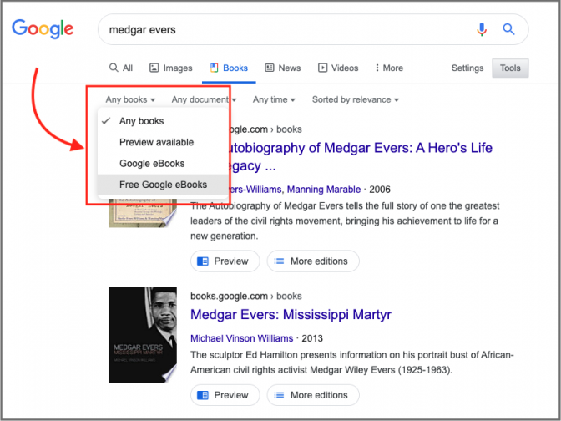Start voice search with microphone icon

(x=482, y=29)
